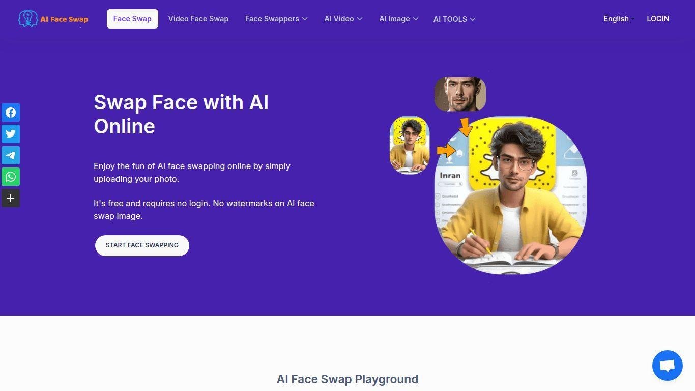Share via the Twitter bird icon
Image resolution: width=695 pixels, height=391 pixels.
click(x=11, y=134)
